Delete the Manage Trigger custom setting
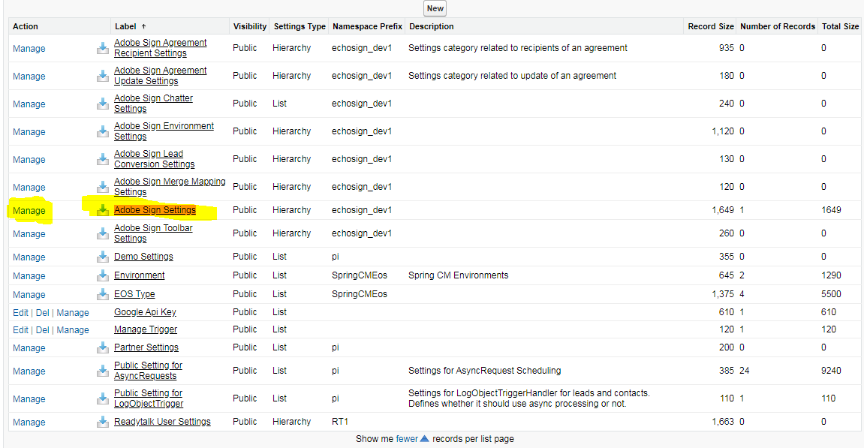 pyautogui.click(x=43, y=330)
